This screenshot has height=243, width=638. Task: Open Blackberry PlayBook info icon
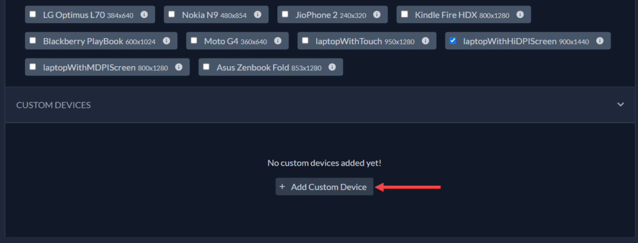[x=166, y=40]
